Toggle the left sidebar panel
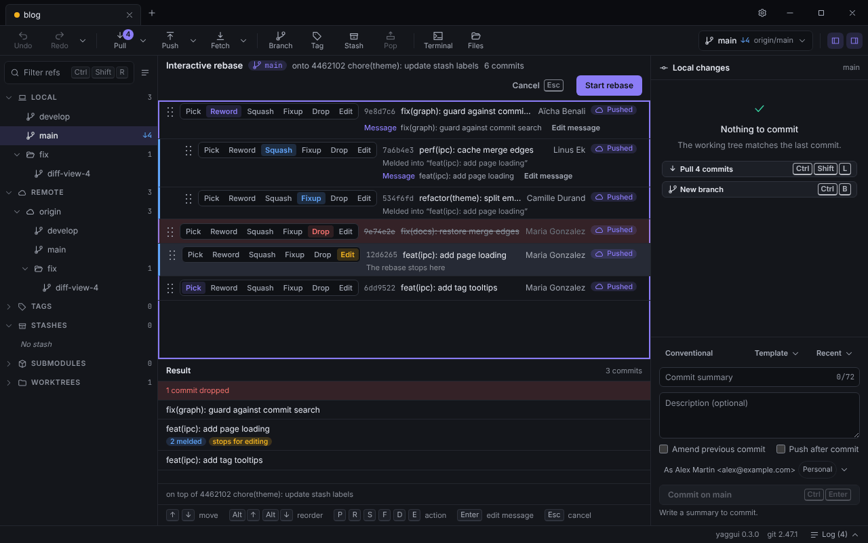The width and height of the screenshot is (868, 543). [x=835, y=41]
